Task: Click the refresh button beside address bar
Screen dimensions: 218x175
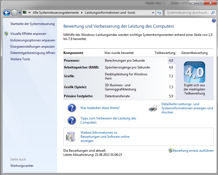Action: pos(159,13)
